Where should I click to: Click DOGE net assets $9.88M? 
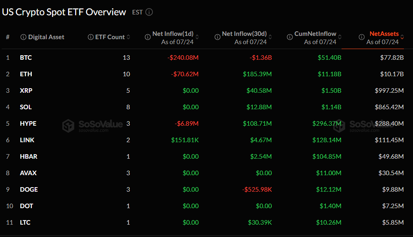pyautogui.click(x=393, y=190)
